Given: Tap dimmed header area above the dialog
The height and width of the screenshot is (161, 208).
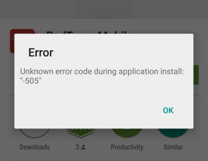Looking at the screenshot, I should (104, 9).
